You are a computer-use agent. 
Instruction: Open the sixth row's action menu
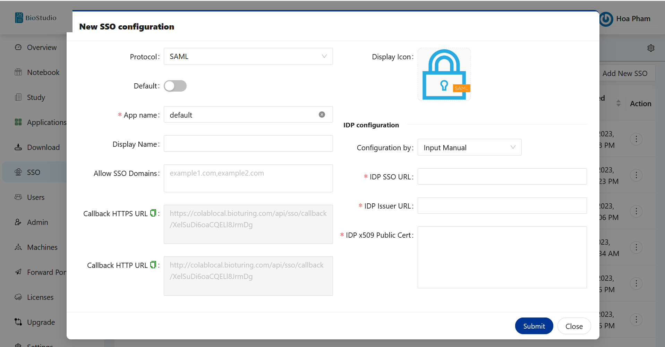point(636,320)
